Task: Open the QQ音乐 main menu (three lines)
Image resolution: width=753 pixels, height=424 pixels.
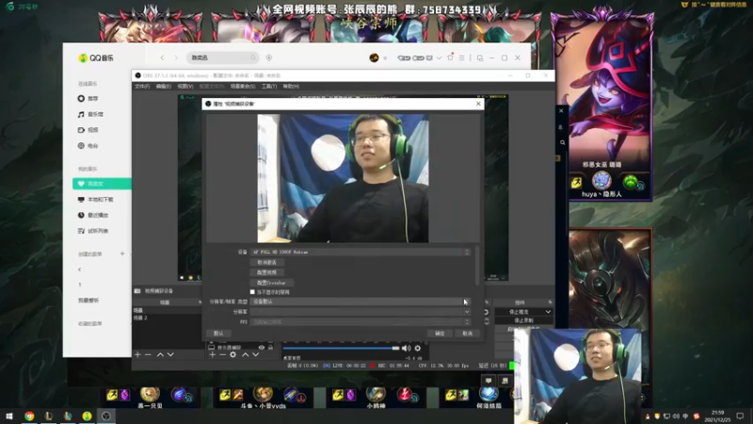Action: pos(462,57)
